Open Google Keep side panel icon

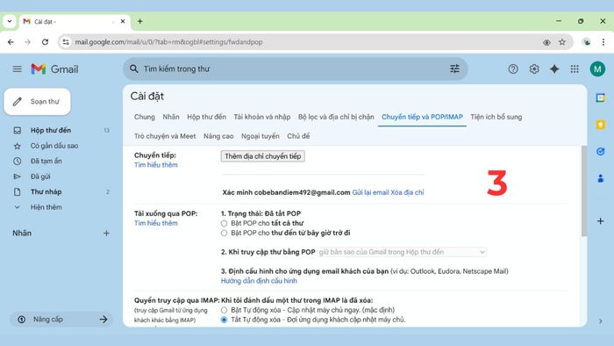(600, 125)
